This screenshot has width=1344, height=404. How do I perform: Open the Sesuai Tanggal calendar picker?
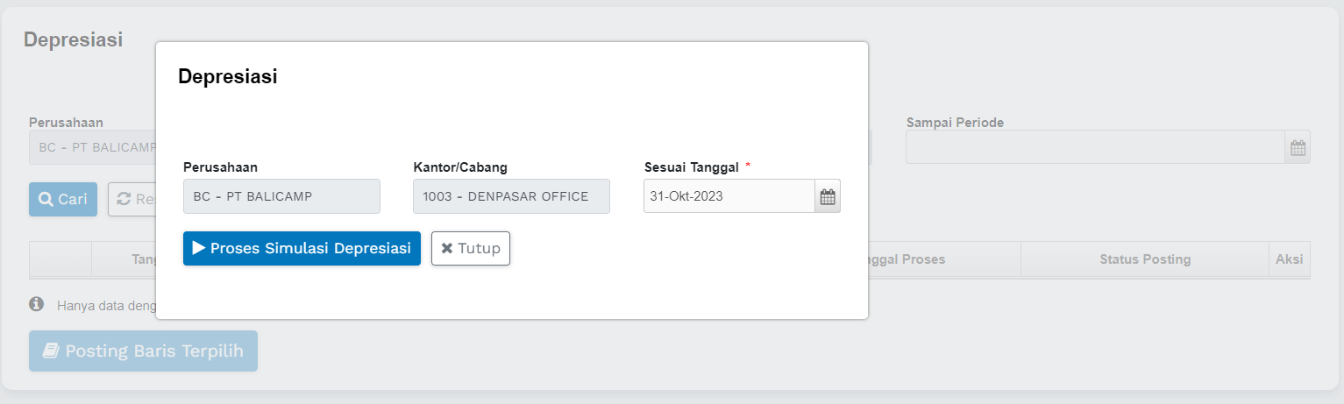click(828, 196)
